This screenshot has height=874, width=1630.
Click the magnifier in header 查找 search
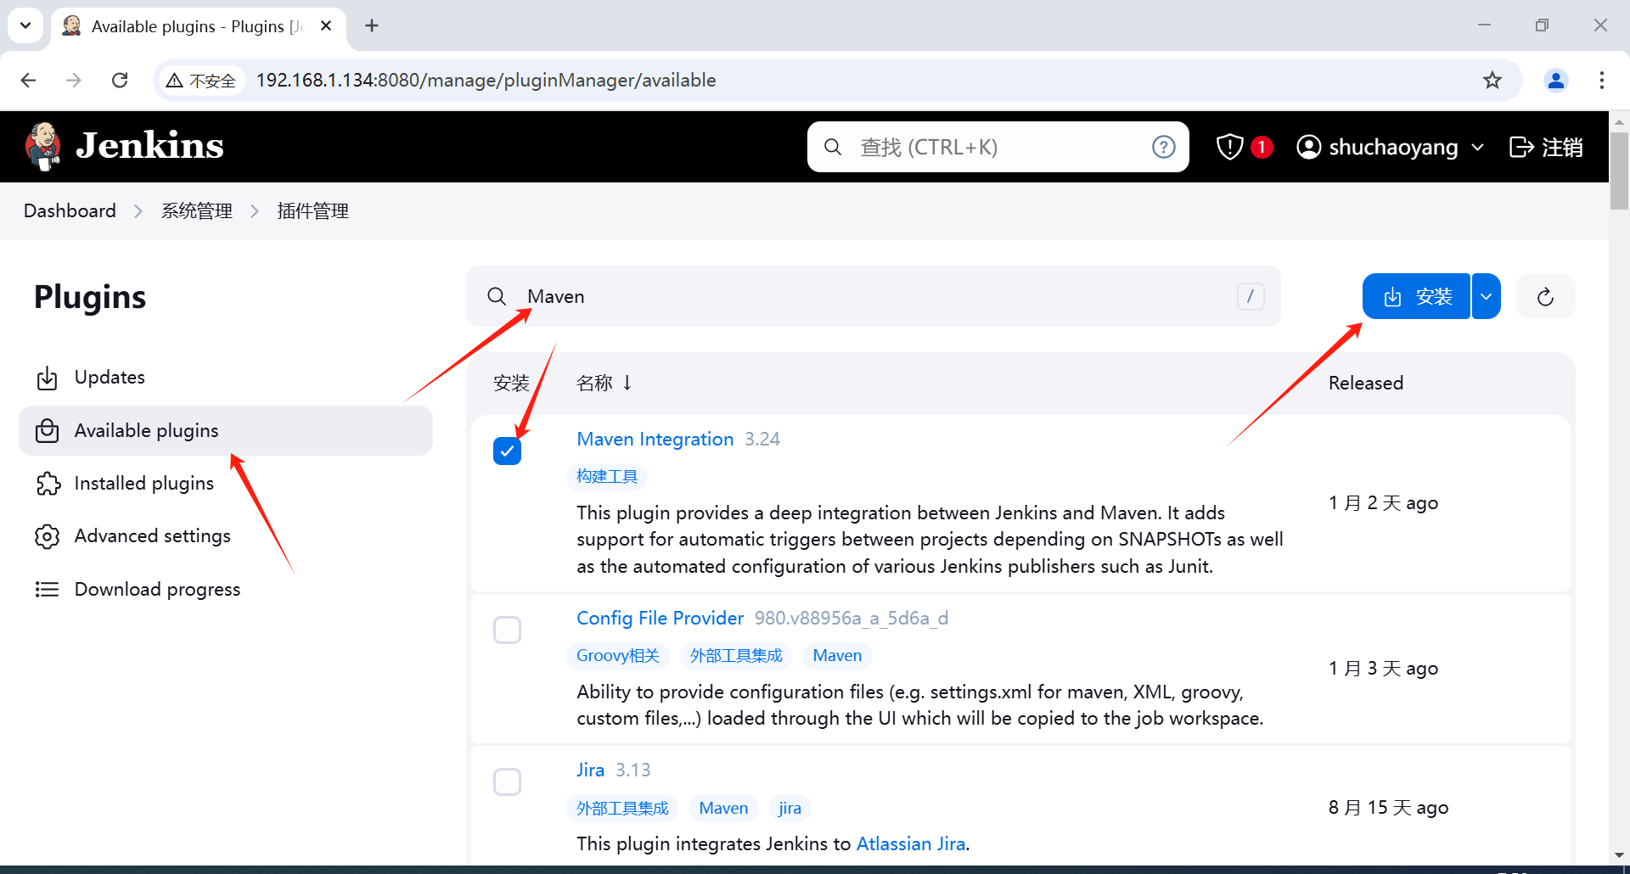point(833,147)
